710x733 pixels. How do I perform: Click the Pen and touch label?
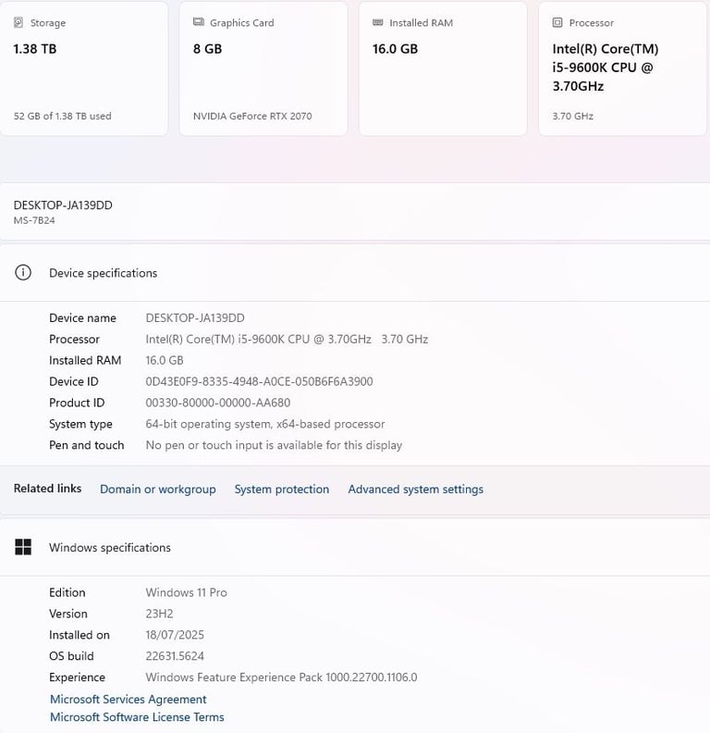click(86, 445)
